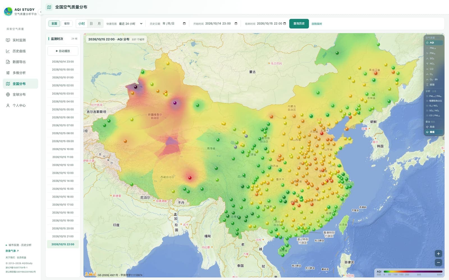
Task: Click the AQI color scale legend bar
Action: pyautogui.click(x=413, y=272)
